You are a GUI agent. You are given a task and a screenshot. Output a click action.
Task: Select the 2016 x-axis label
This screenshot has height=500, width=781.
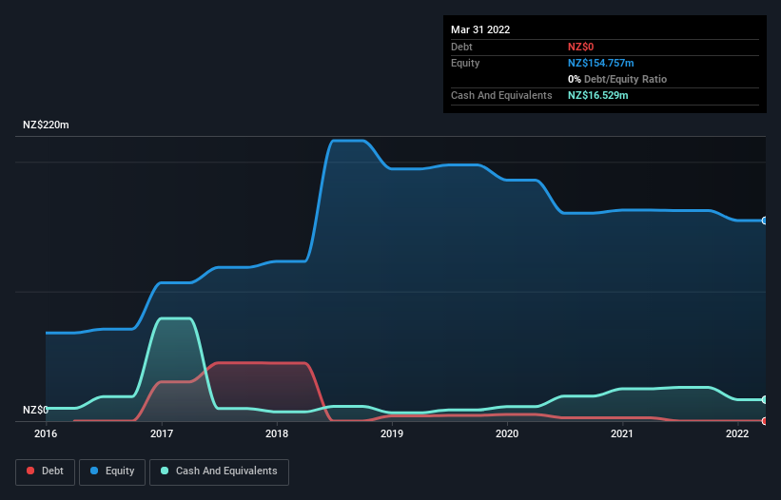pyautogui.click(x=46, y=433)
